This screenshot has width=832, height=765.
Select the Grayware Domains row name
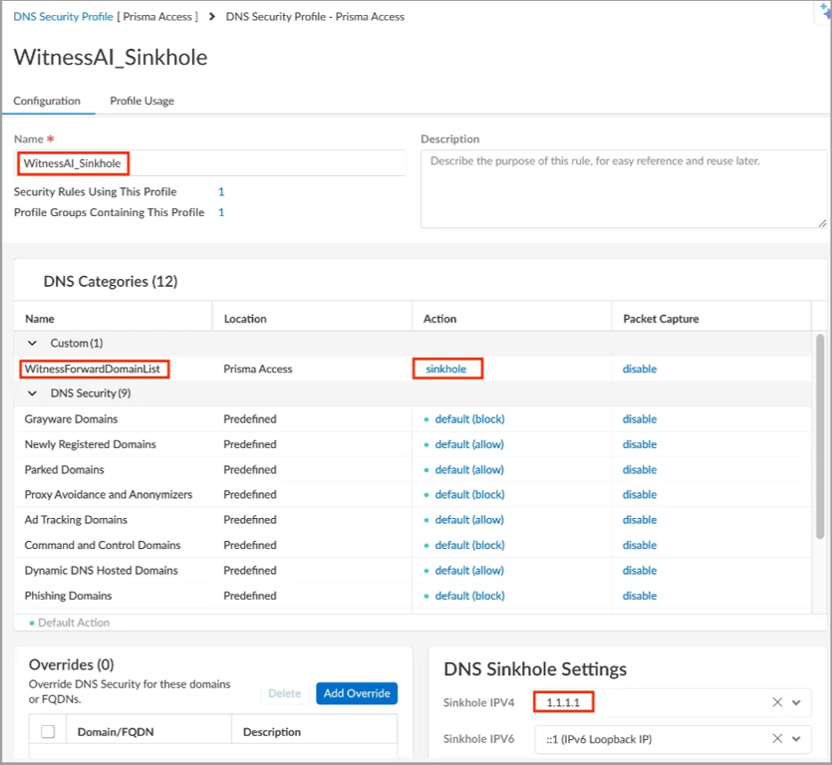pyautogui.click(x=71, y=419)
